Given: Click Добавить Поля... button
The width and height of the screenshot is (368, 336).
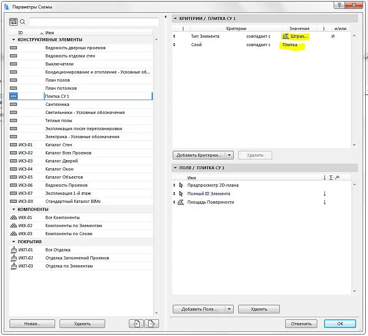Looking at the screenshot, I should tap(199, 309).
